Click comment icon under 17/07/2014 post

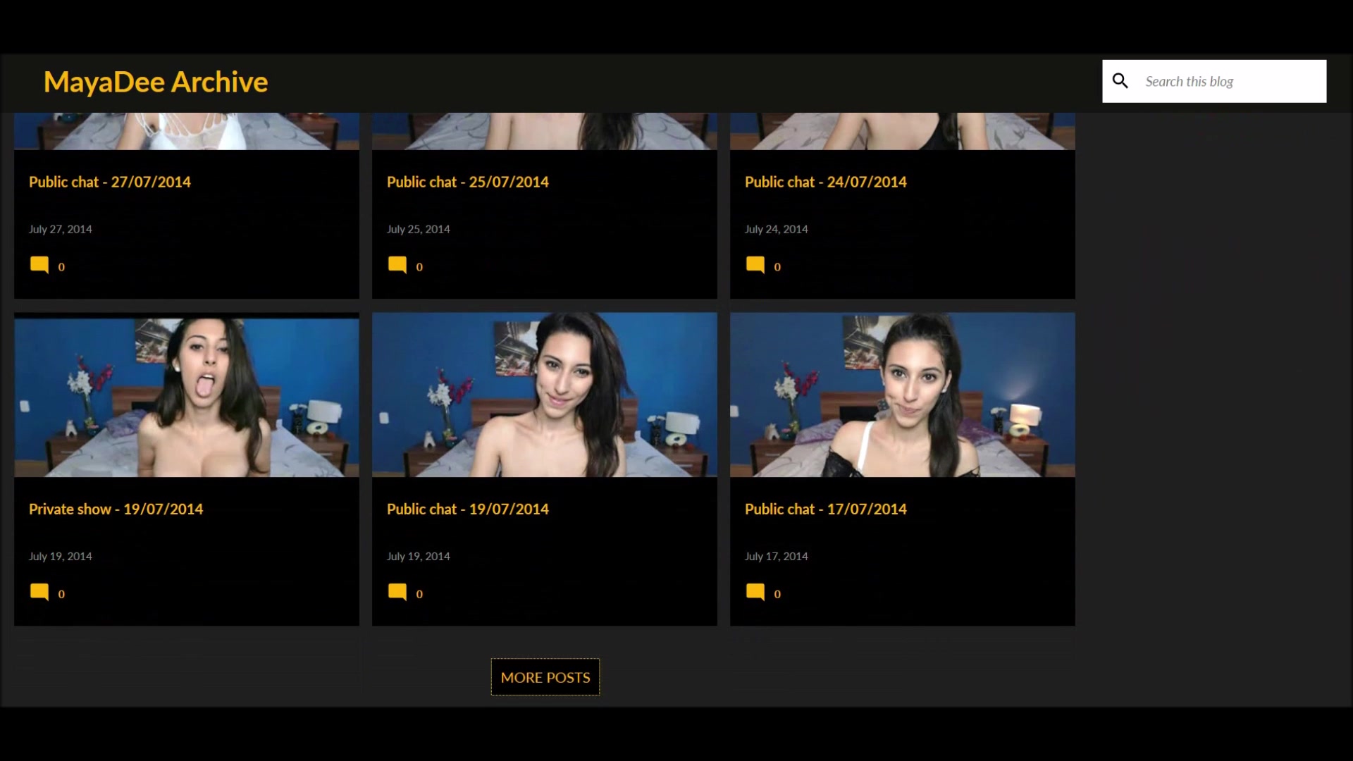click(755, 592)
